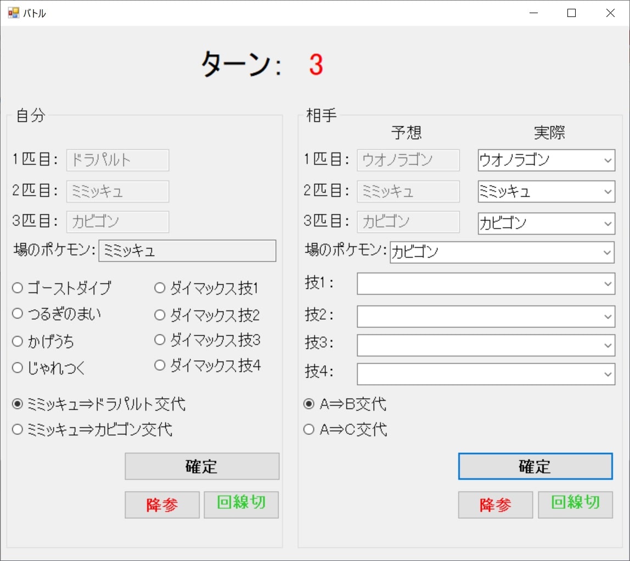Click own 1匹目 ドラパルト field
Image resolution: width=630 pixels, height=561 pixels.
(x=118, y=160)
